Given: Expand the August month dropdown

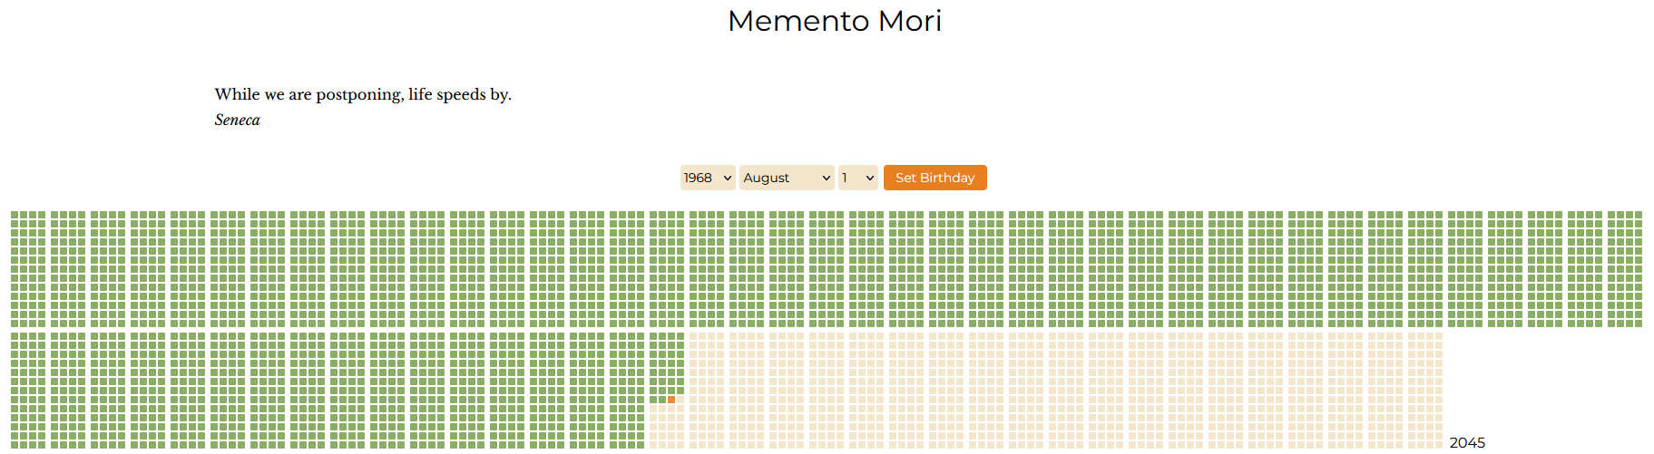Looking at the screenshot, I should point(786,178).
